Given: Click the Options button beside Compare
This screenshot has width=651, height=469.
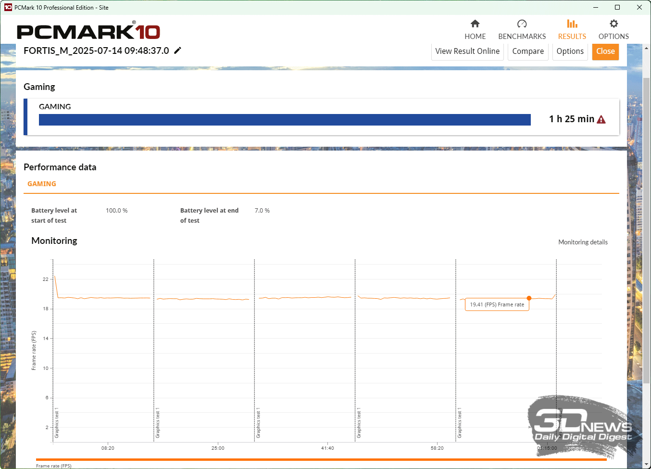Looking at the screenshot, I should click(570, 51).
